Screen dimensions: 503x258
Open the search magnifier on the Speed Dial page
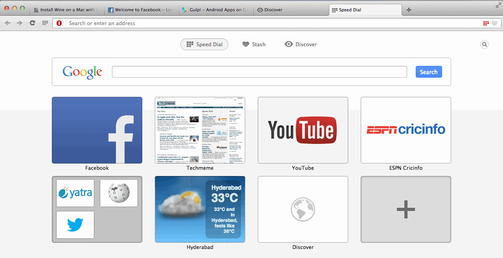[485, 44]
